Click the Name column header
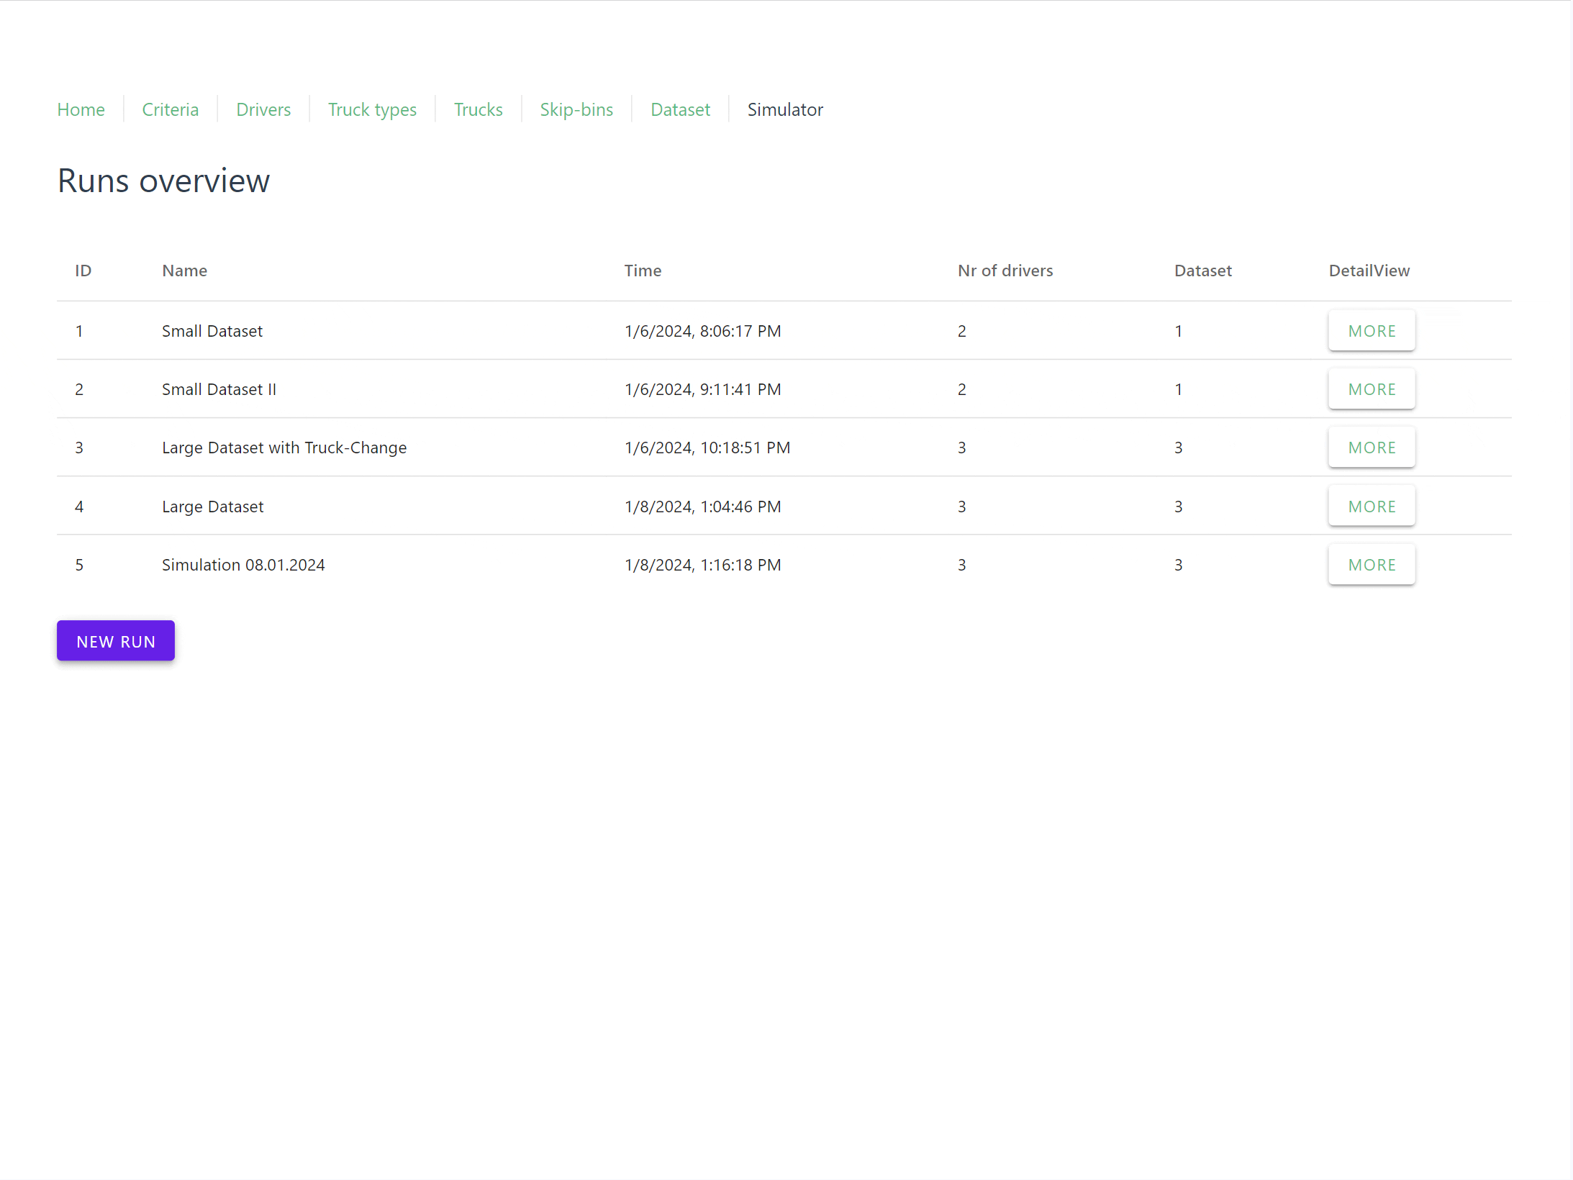 [184, 271]
